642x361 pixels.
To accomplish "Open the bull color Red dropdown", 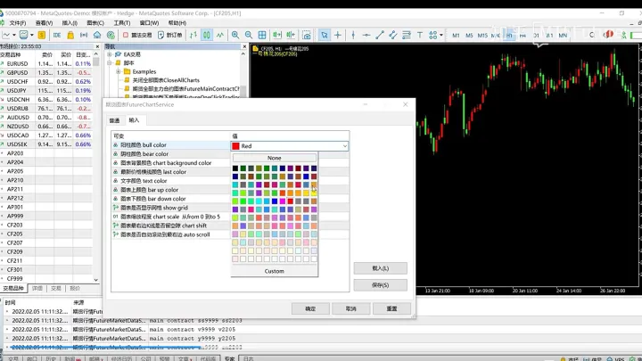I will coord(290,146).
